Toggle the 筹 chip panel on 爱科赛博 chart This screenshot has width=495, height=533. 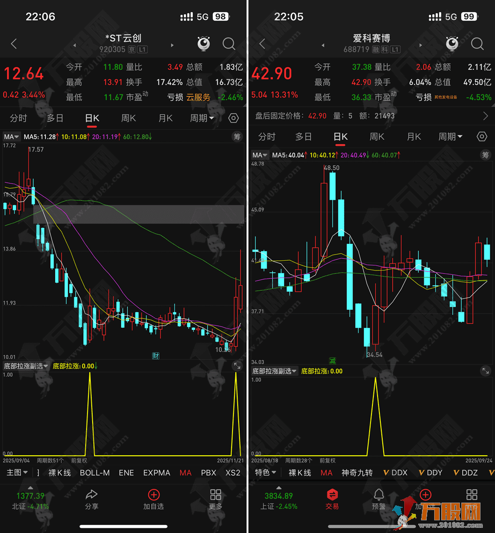(x=486, y=156)
